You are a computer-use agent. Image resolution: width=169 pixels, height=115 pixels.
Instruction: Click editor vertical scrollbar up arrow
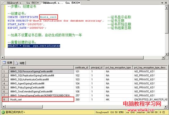coord(167,8)
